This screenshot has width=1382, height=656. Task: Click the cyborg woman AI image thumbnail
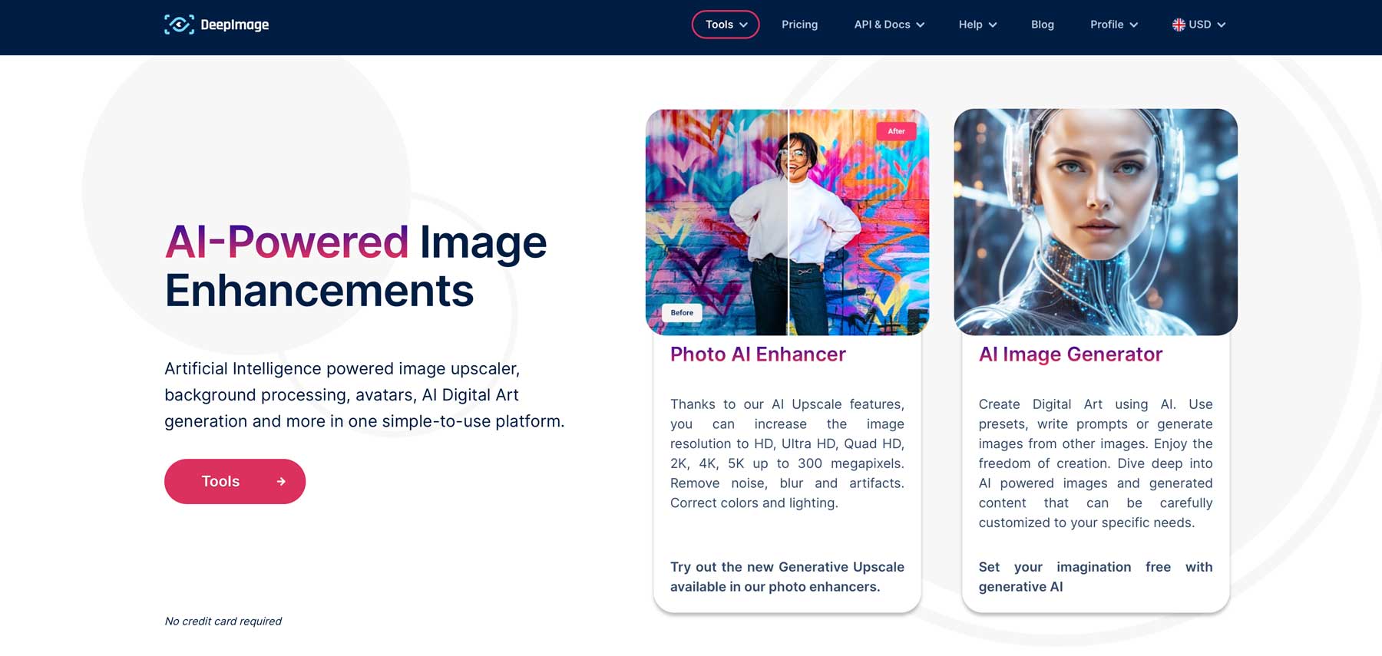1096,223
